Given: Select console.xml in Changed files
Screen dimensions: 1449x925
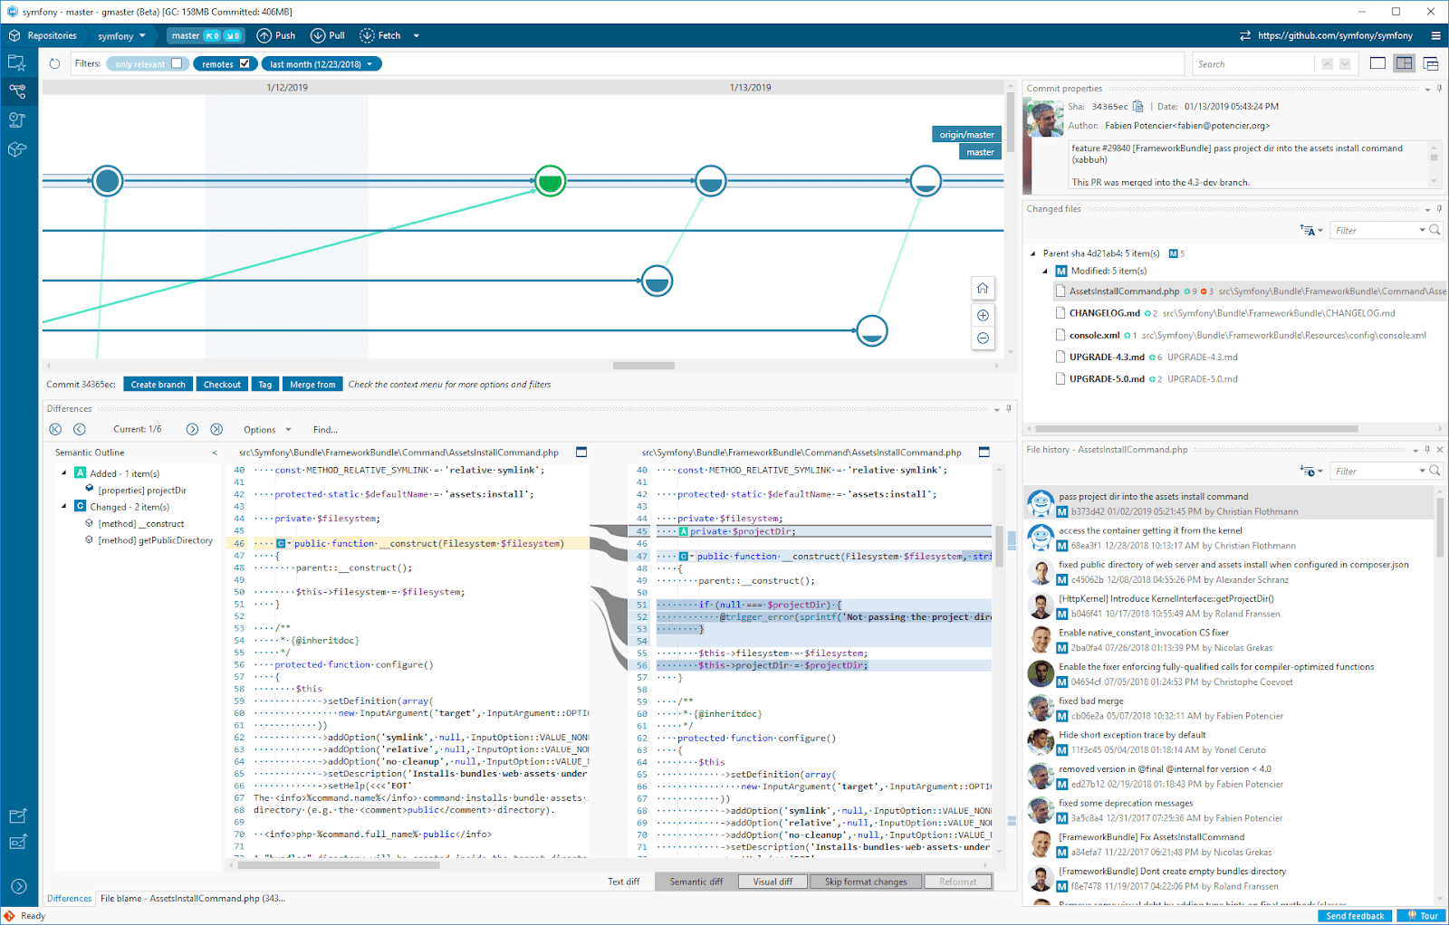Looking at the screenshot, I should [1094, 335].
